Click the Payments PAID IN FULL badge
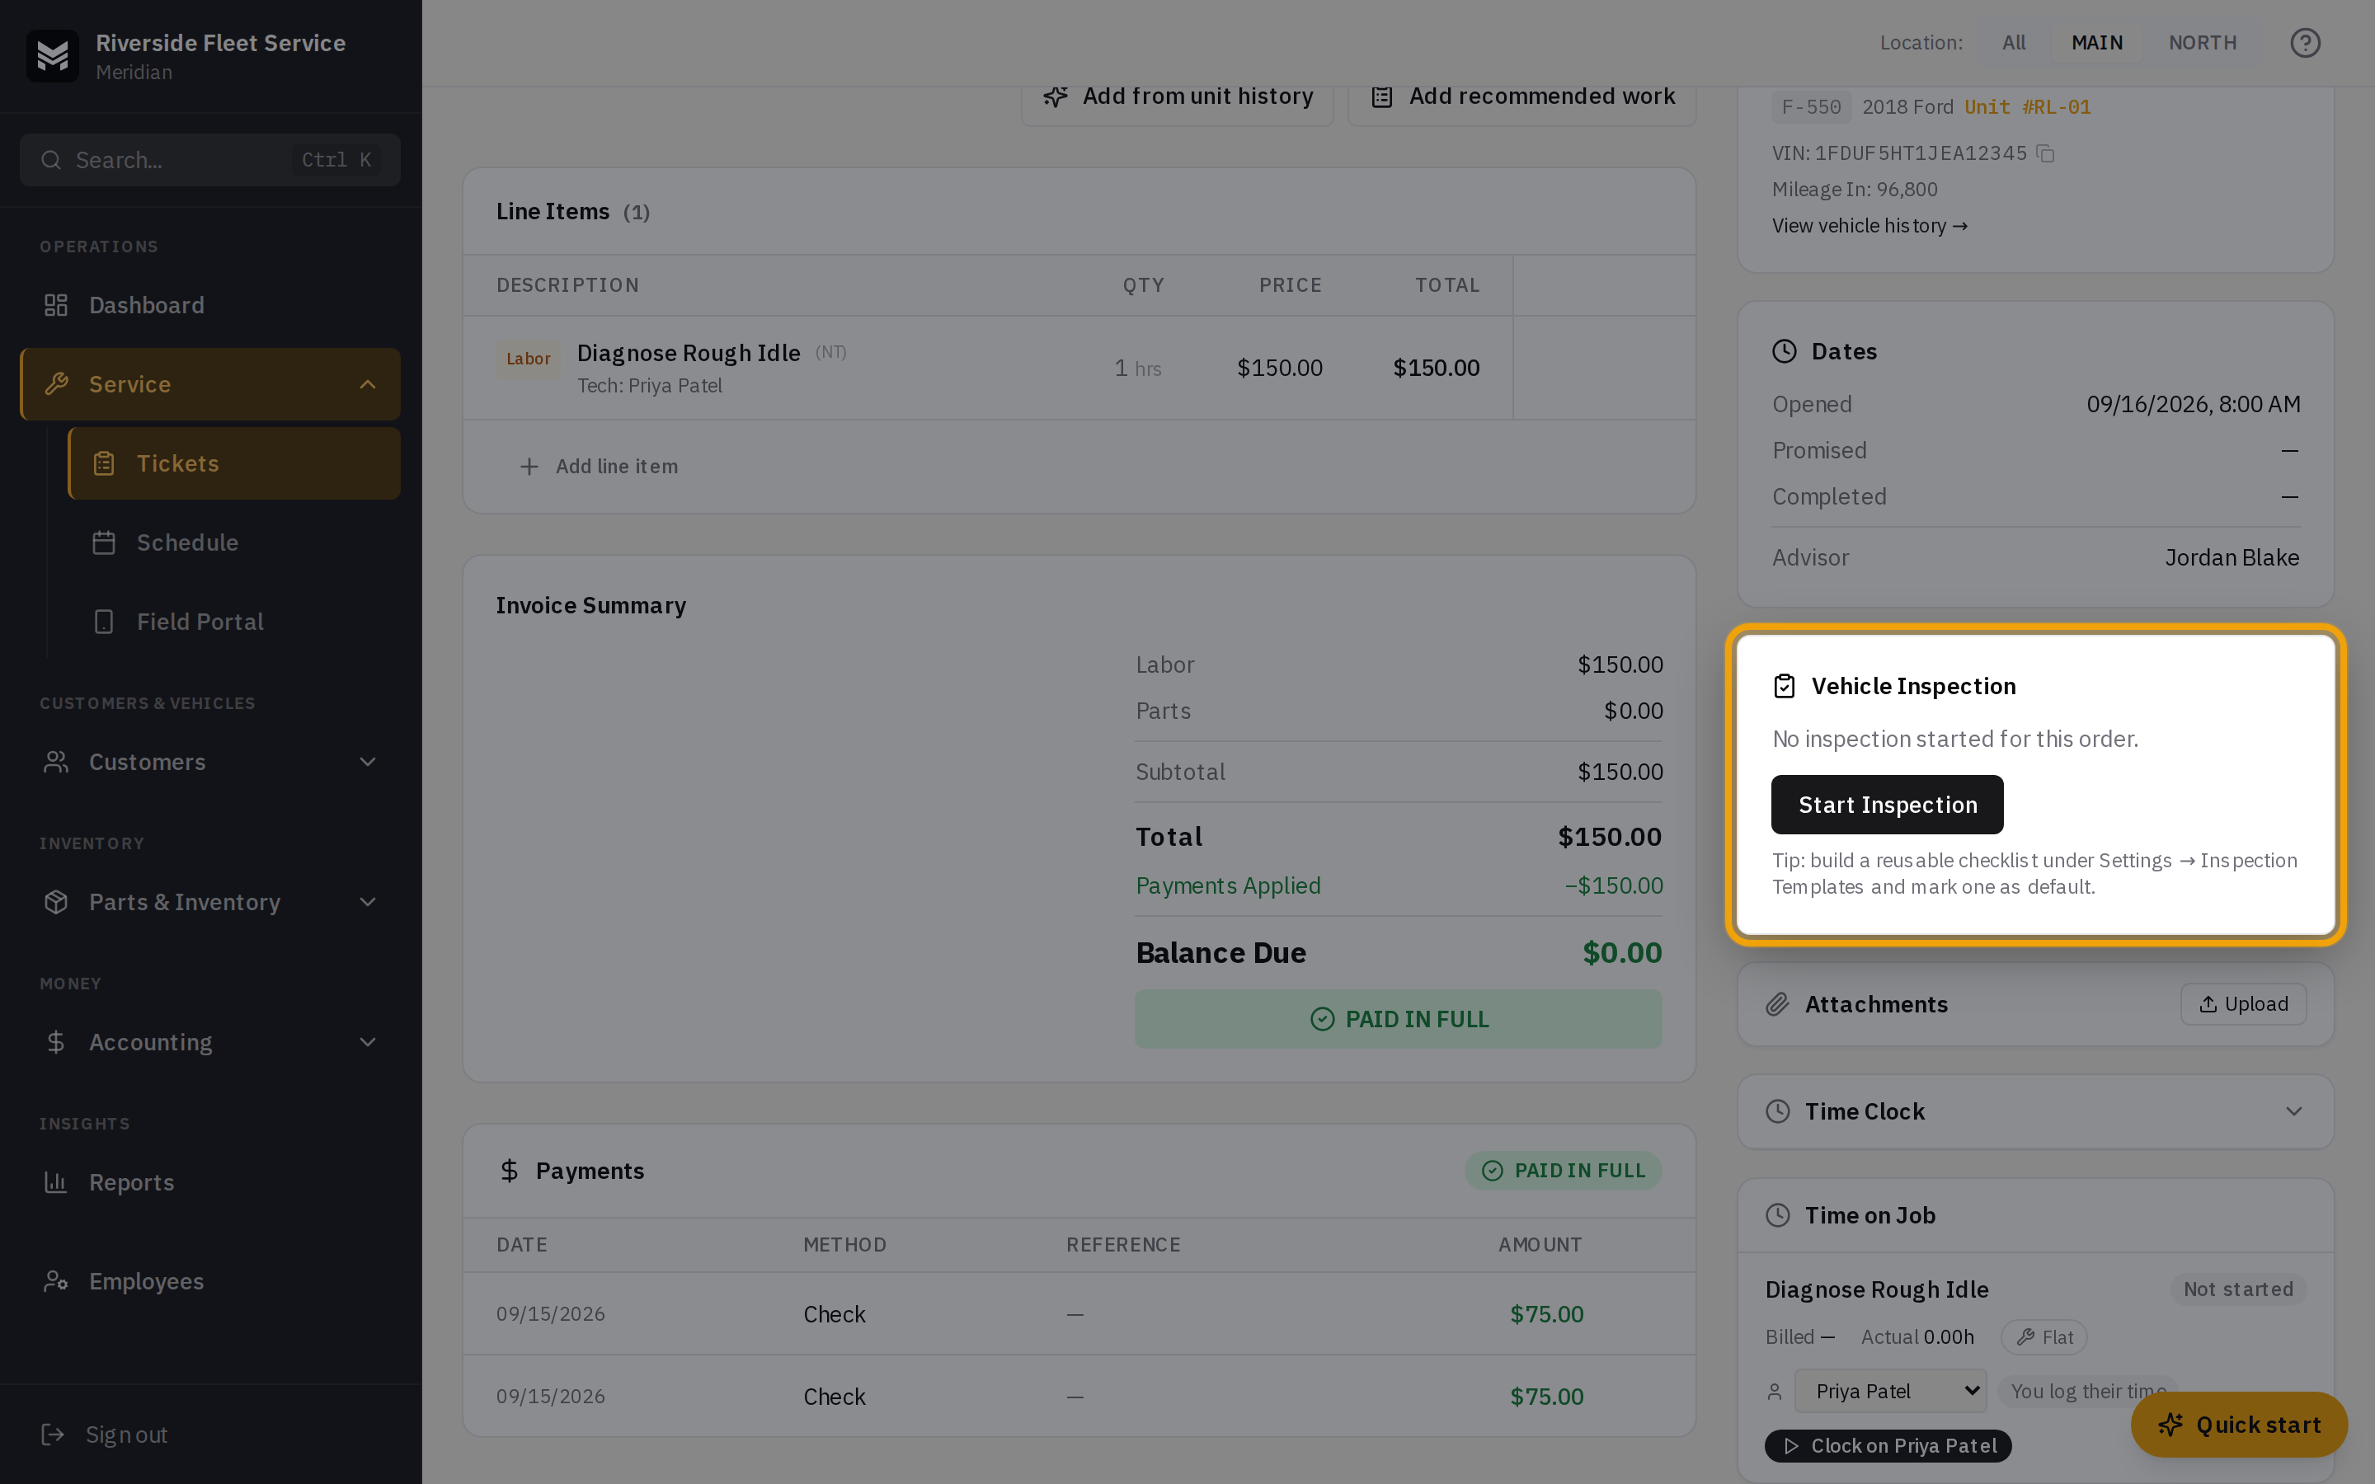The width and height of the screenshot is (2375, 1484). tap(1563, 1171)
